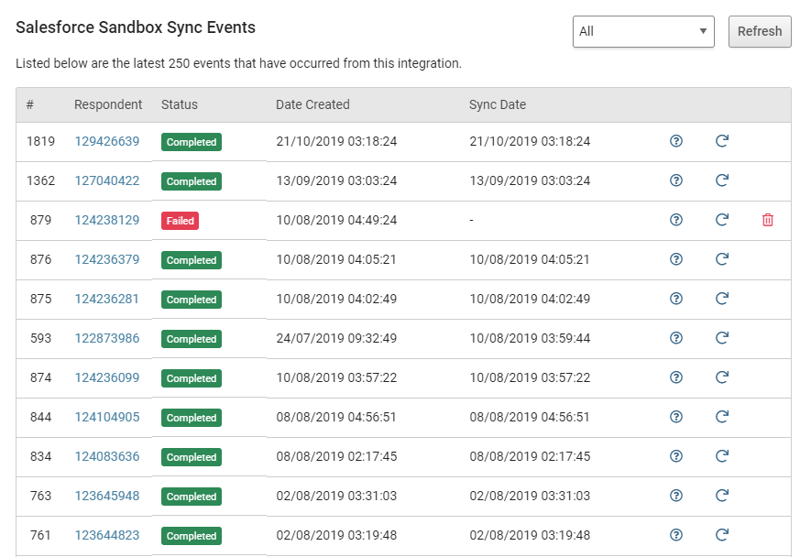Screen dimensions: 811x557
Task: Open help details for event 763
Action: tap(676, 496)
